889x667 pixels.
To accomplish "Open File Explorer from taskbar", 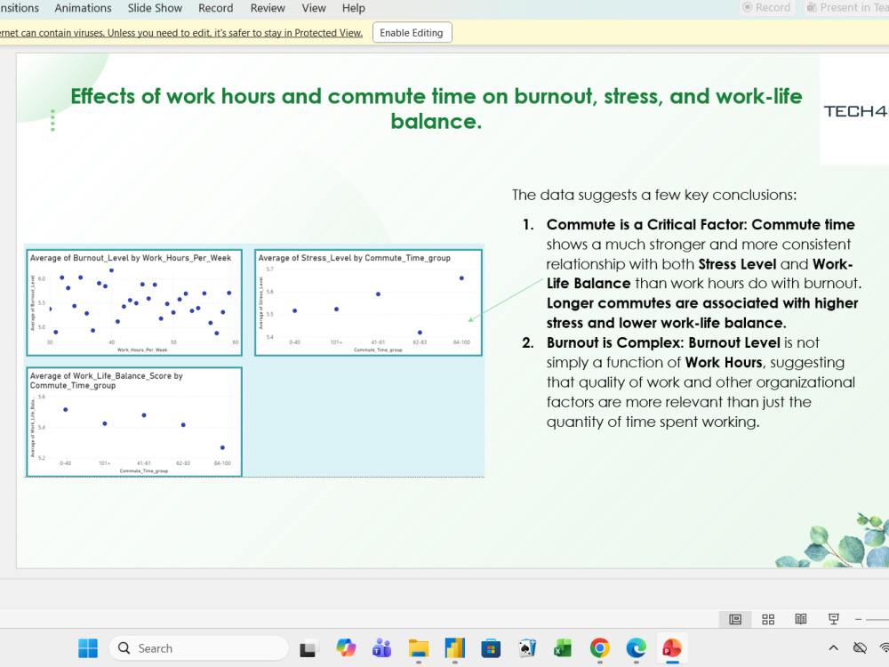I will (419, 647).
